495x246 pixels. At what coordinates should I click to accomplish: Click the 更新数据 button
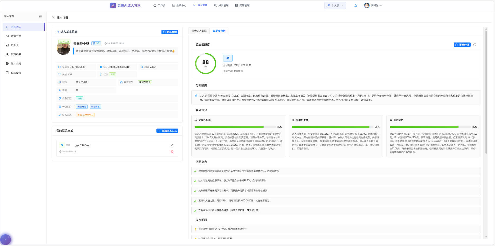pos(170,32)
